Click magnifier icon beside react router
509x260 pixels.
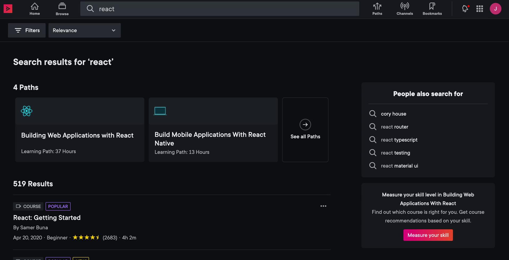[x=373, y=127]
